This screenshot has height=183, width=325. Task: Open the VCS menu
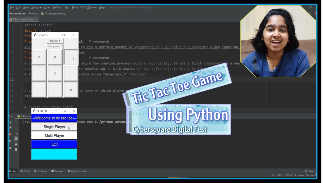(x=83, y=7)
